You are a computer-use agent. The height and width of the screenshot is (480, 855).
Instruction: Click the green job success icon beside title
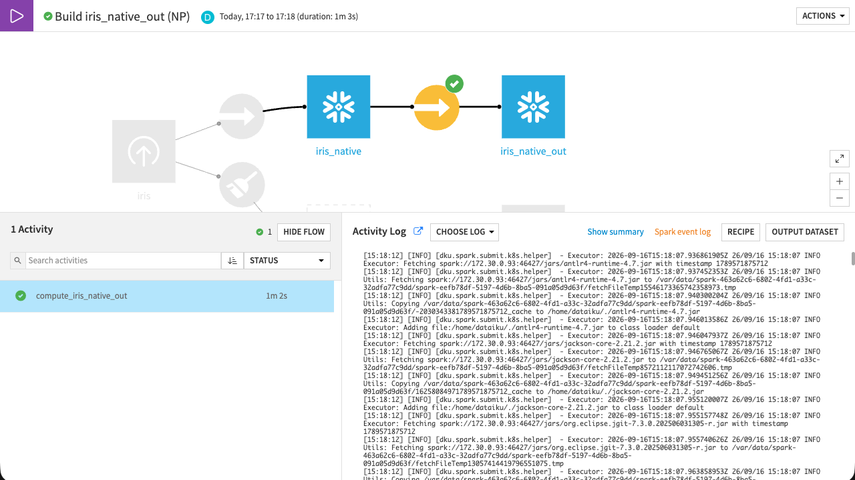tap(48, 16)
